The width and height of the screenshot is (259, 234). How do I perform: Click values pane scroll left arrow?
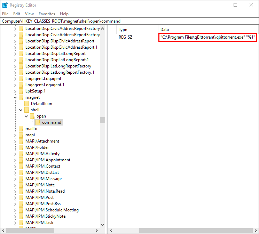111,231
